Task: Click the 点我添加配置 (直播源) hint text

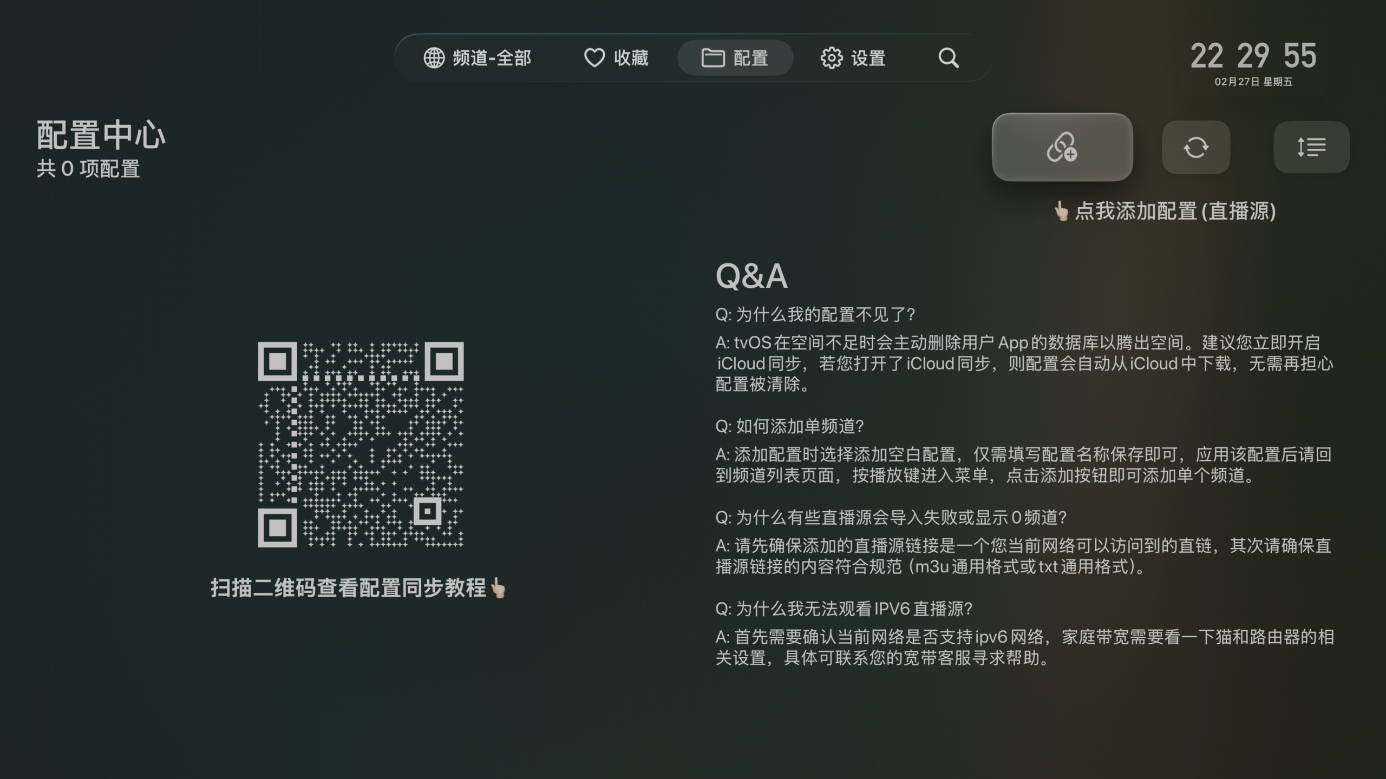Action: (x=1175, y=211)
